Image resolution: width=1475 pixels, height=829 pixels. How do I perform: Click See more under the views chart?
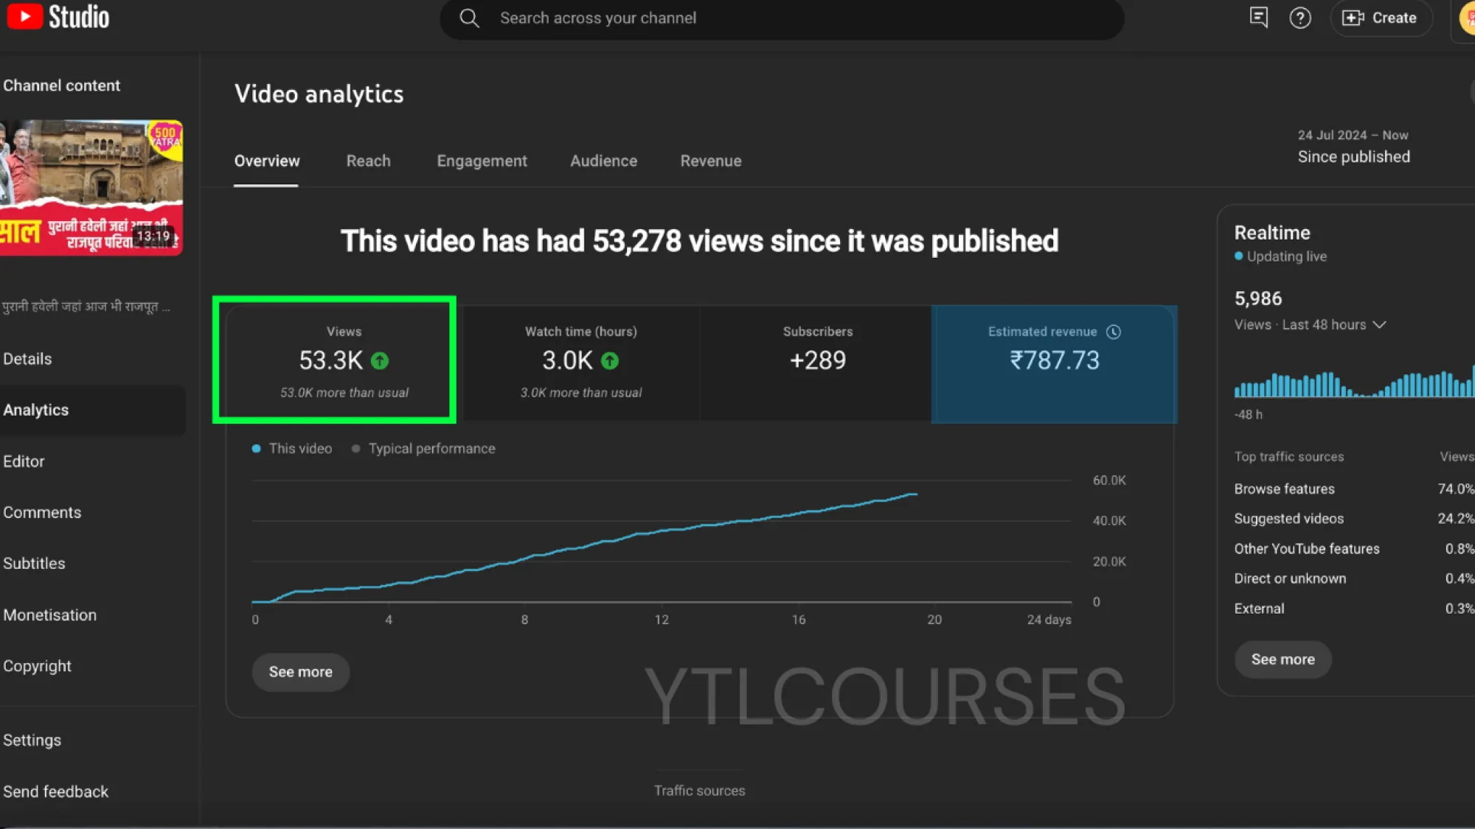click(300, 672)
